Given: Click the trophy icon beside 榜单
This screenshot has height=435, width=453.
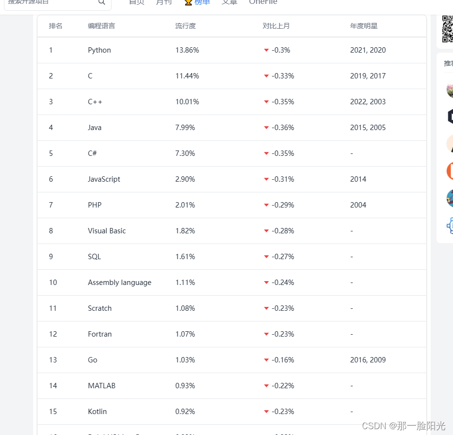Looking at the screenshot, I should point(188,2).
